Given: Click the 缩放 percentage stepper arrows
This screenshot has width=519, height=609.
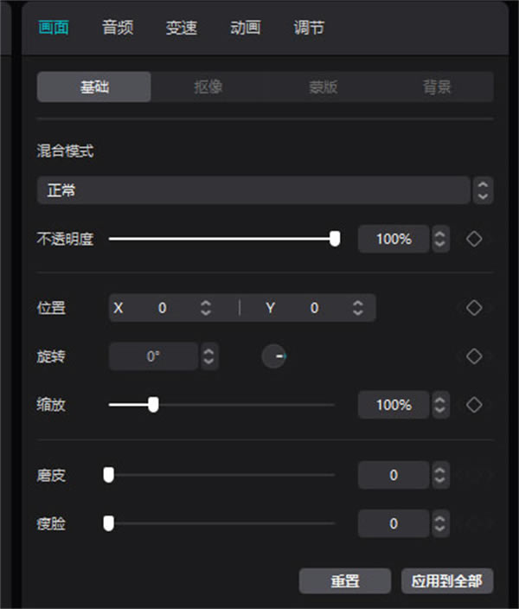Looking at the screenshot, I should [x=440, y=404].
